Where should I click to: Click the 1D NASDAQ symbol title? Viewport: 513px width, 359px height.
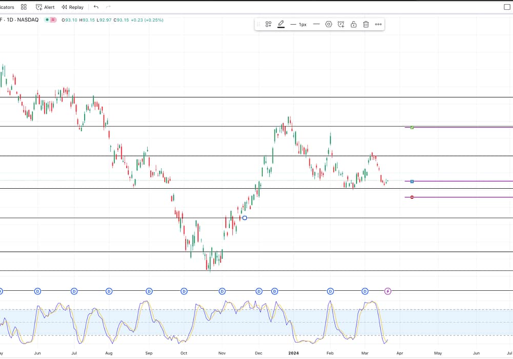click(21, 20)
